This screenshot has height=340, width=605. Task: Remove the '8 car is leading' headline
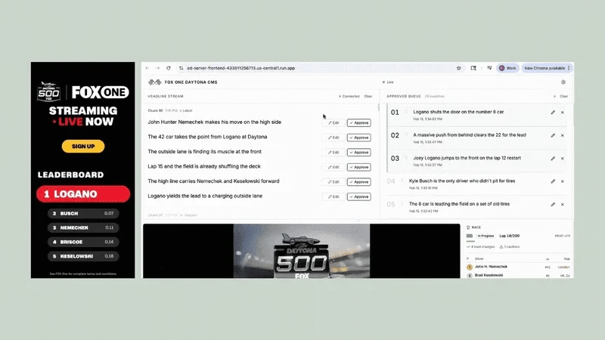click(x=563, y=204)
